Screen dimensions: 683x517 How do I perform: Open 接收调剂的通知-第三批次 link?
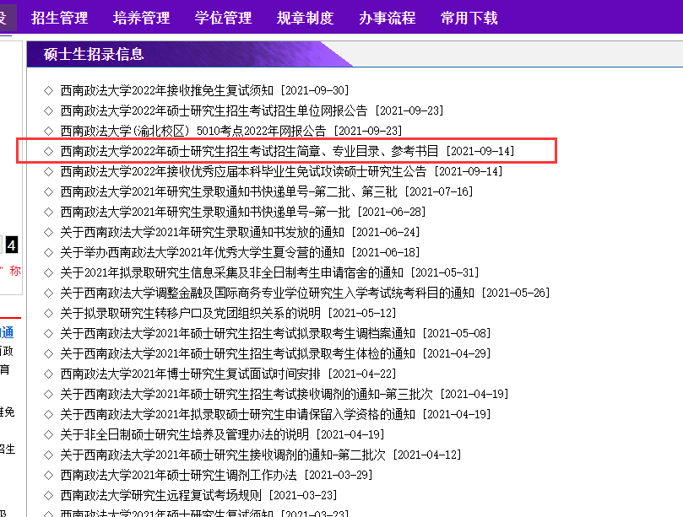247,394
